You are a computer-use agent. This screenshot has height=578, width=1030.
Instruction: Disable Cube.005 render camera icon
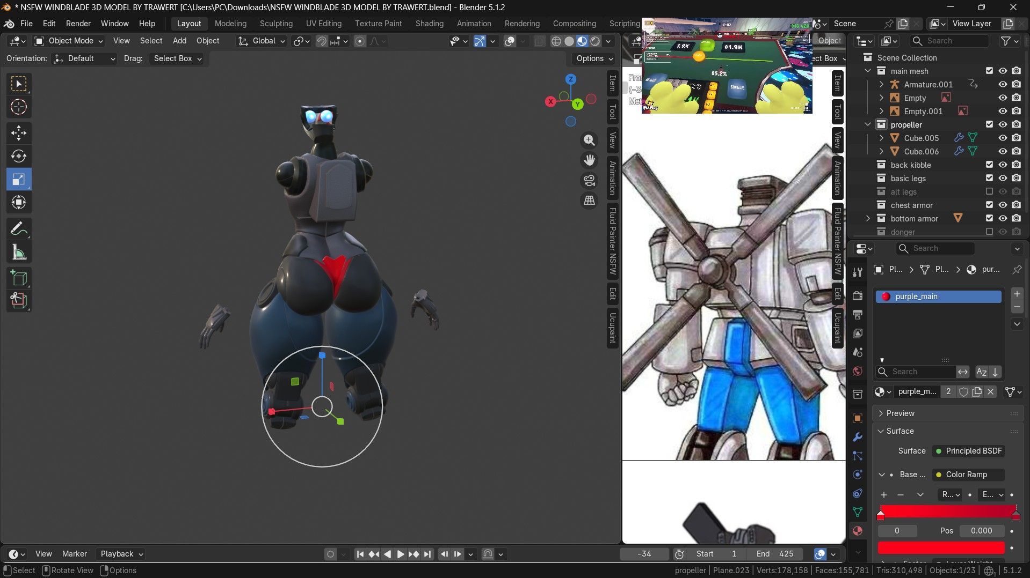pos(1016,138)
